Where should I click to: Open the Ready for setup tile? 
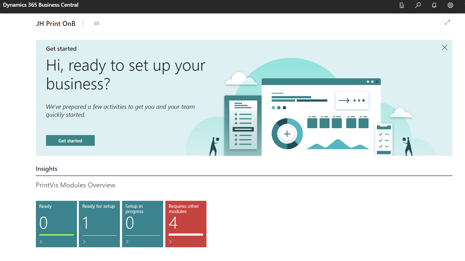pyautogui.click(x=99, y=224)
